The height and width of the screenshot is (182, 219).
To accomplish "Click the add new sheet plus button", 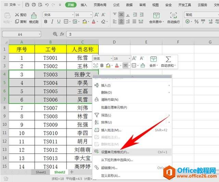I will (x=72, y=172).
